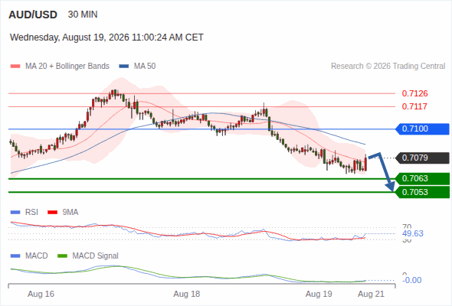Click the red 9MA legend swatch
Viewport: 452px width, 306px height.
pos(52,213)
